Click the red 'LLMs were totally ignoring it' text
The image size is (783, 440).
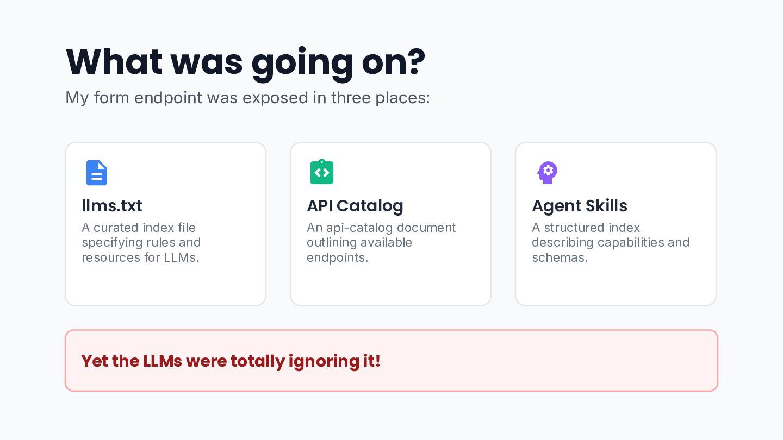click(231, 361)
